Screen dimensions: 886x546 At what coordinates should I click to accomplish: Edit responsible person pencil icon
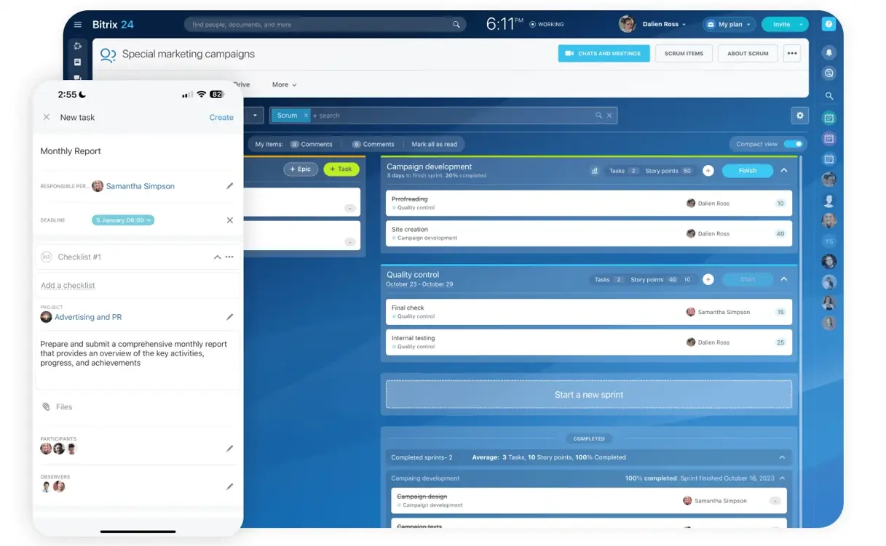click(x=229, y=186)
